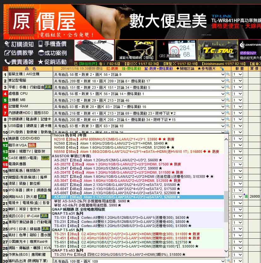The height and width of the screenshot is (263, 261).
Task: Click the 顯示卡VGA category name
Action: click(x=18, y=145)
